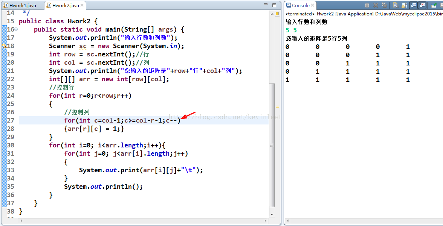The height and width of the screenshot is (226, 443).
Task: Click 'System.out.print(arr[i][j]+"\t");' line
Action: pos(141,170)
